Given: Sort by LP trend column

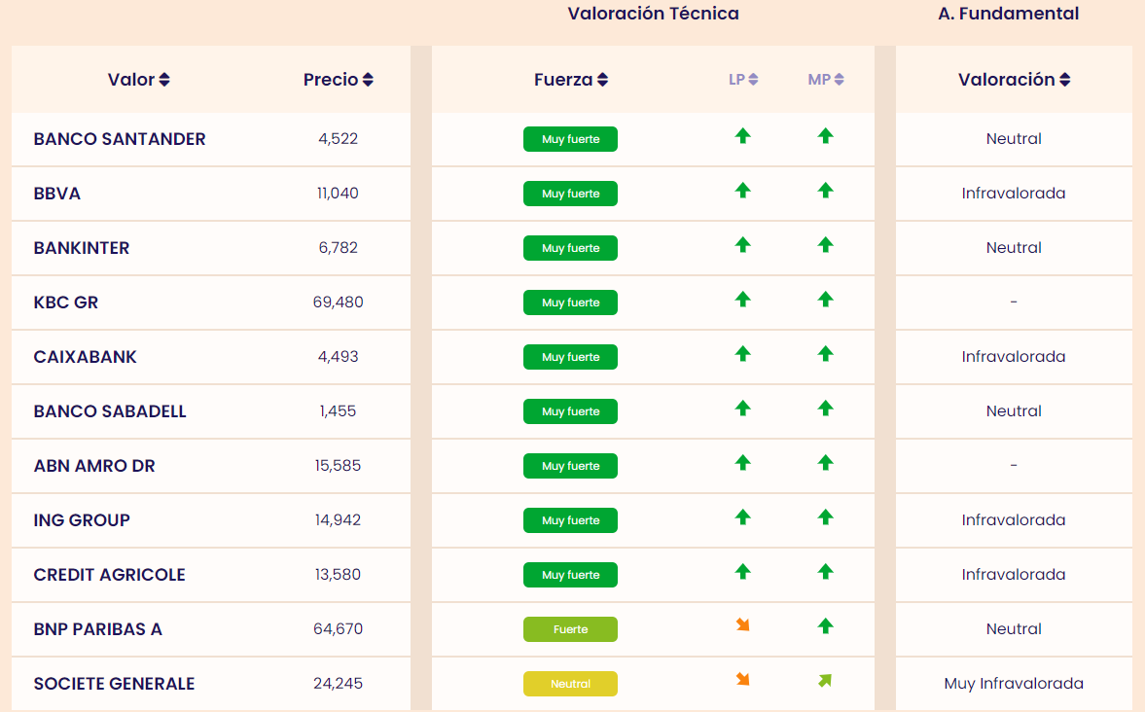Looking at the screenshot, I should pos(743,80).
